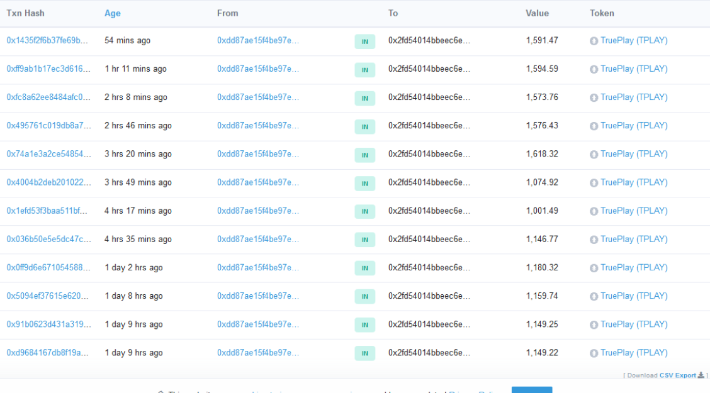This screenshot has height=393, width=710.
Task: Click TruePlay token icon in the 1,146.77 row
Action: (x=594, y=240)
